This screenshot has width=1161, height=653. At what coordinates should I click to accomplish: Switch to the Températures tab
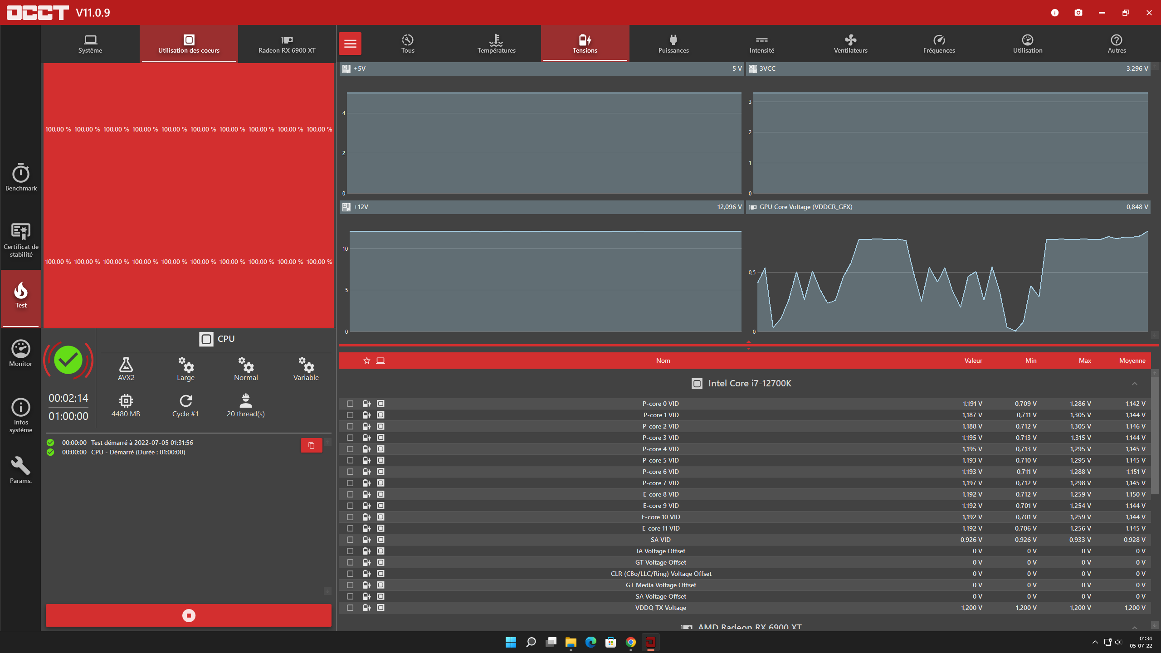[x=496, y=44]
